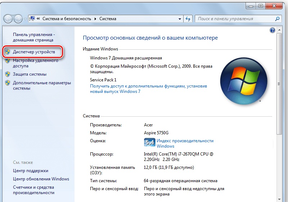Open «Счетчики и средства производительности» link
The height and width of the screenshot is (202, 288).
[33, 190]
